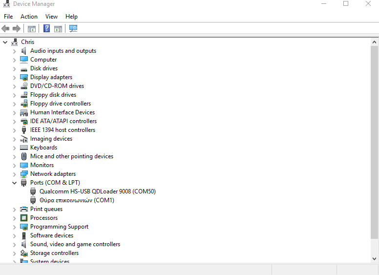Click the vertical scrollbar thumb
379x275 pixels.
pos(374,142)
